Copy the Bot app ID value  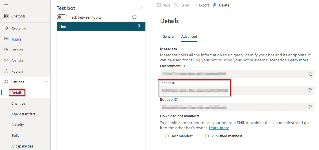point(310,107)
